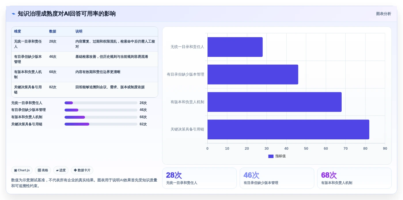Click the x-axis tick label 90

385,149
